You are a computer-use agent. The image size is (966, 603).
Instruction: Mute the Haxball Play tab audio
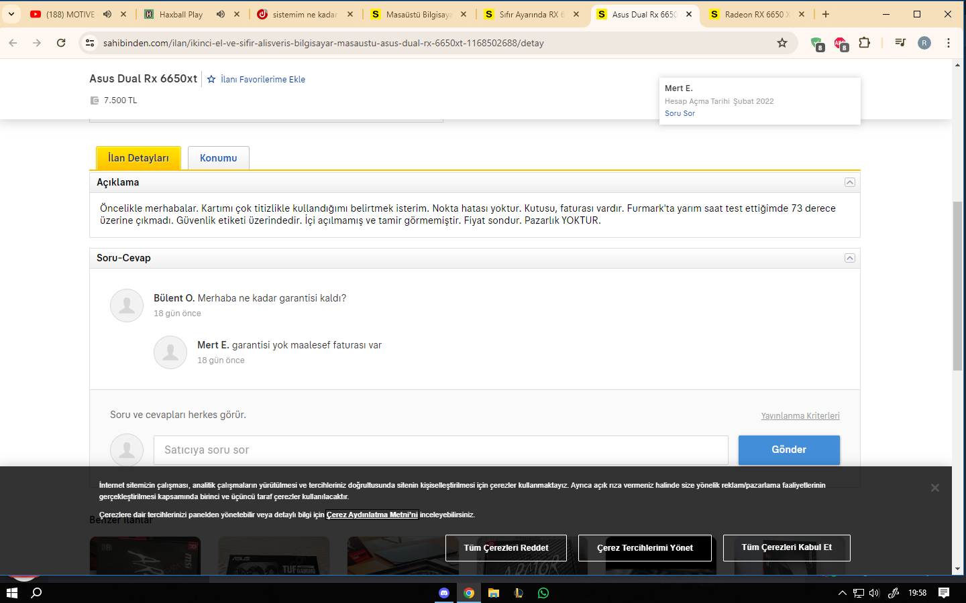[221, 14]
